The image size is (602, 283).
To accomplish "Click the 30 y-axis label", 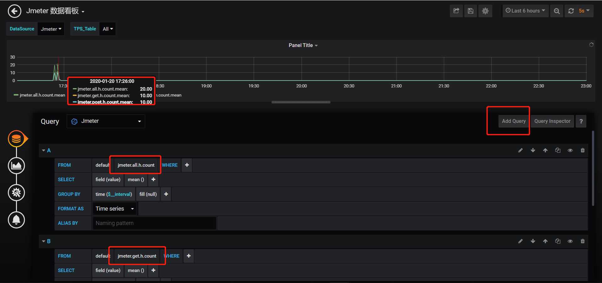I will [x=13, y=57].
